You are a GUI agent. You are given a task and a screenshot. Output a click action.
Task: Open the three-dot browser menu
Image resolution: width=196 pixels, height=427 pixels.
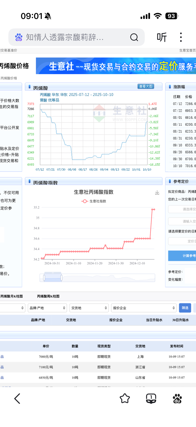click(181, 37)
